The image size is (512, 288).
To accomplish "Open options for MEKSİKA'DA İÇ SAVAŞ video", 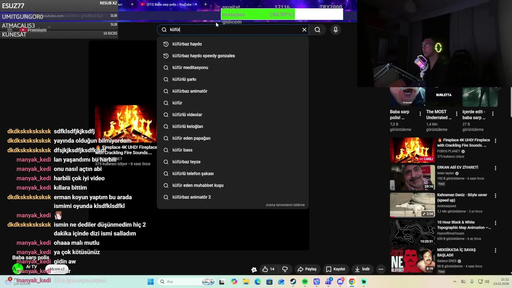I will [x=495, y=251].
